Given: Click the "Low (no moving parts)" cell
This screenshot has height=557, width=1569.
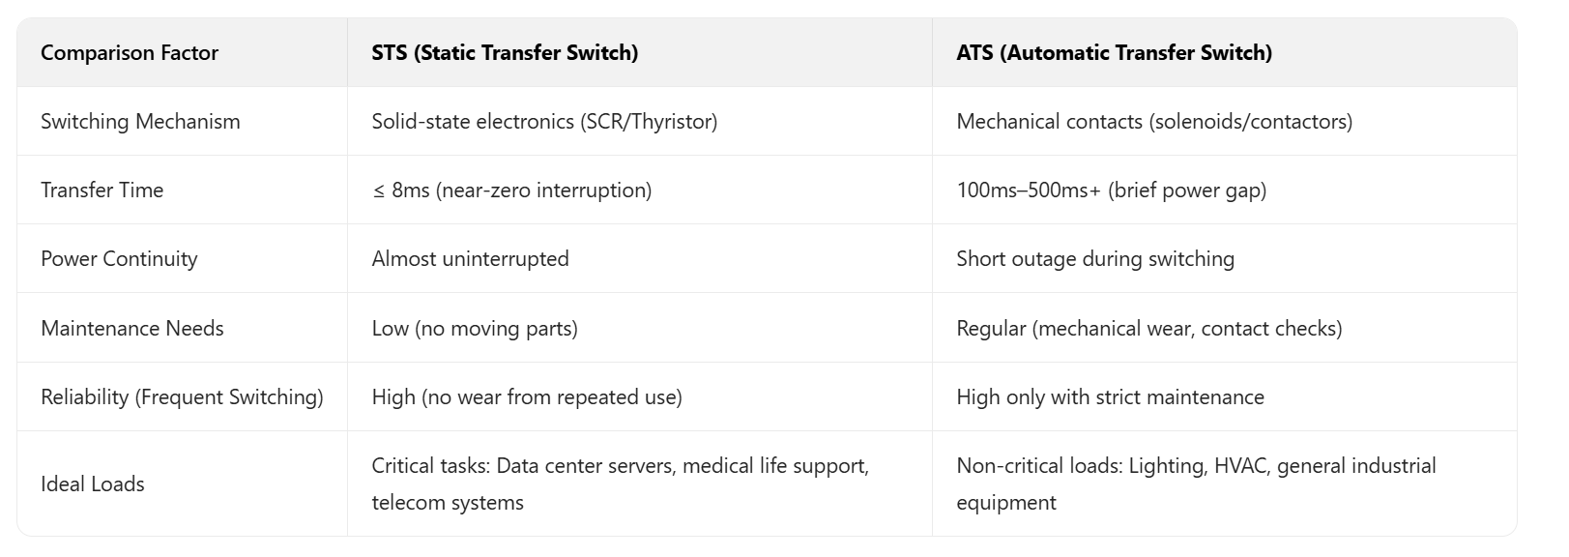Looking at the screenshot, I should click(x=475, y=329).
